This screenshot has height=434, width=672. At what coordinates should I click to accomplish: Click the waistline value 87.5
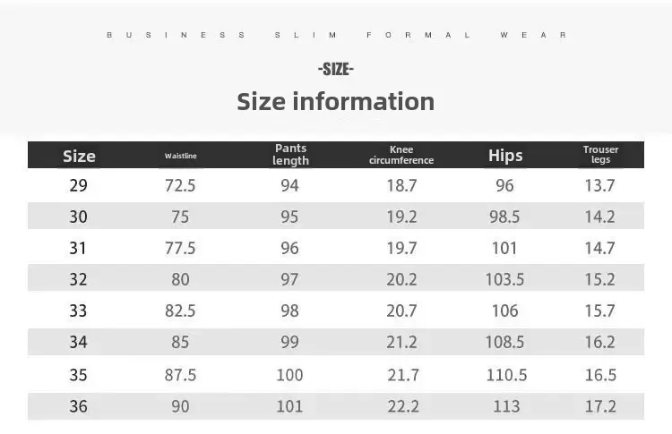coord(180,375)
